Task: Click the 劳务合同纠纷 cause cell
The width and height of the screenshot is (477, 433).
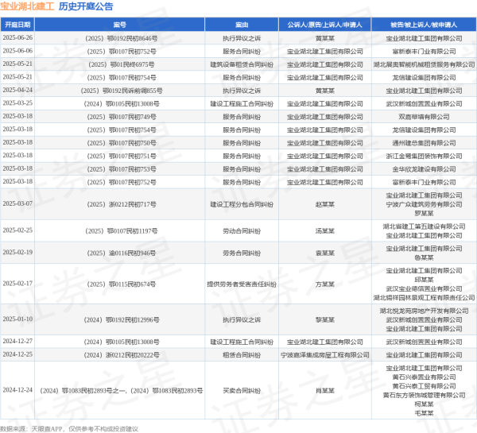Action: (242, 253)
